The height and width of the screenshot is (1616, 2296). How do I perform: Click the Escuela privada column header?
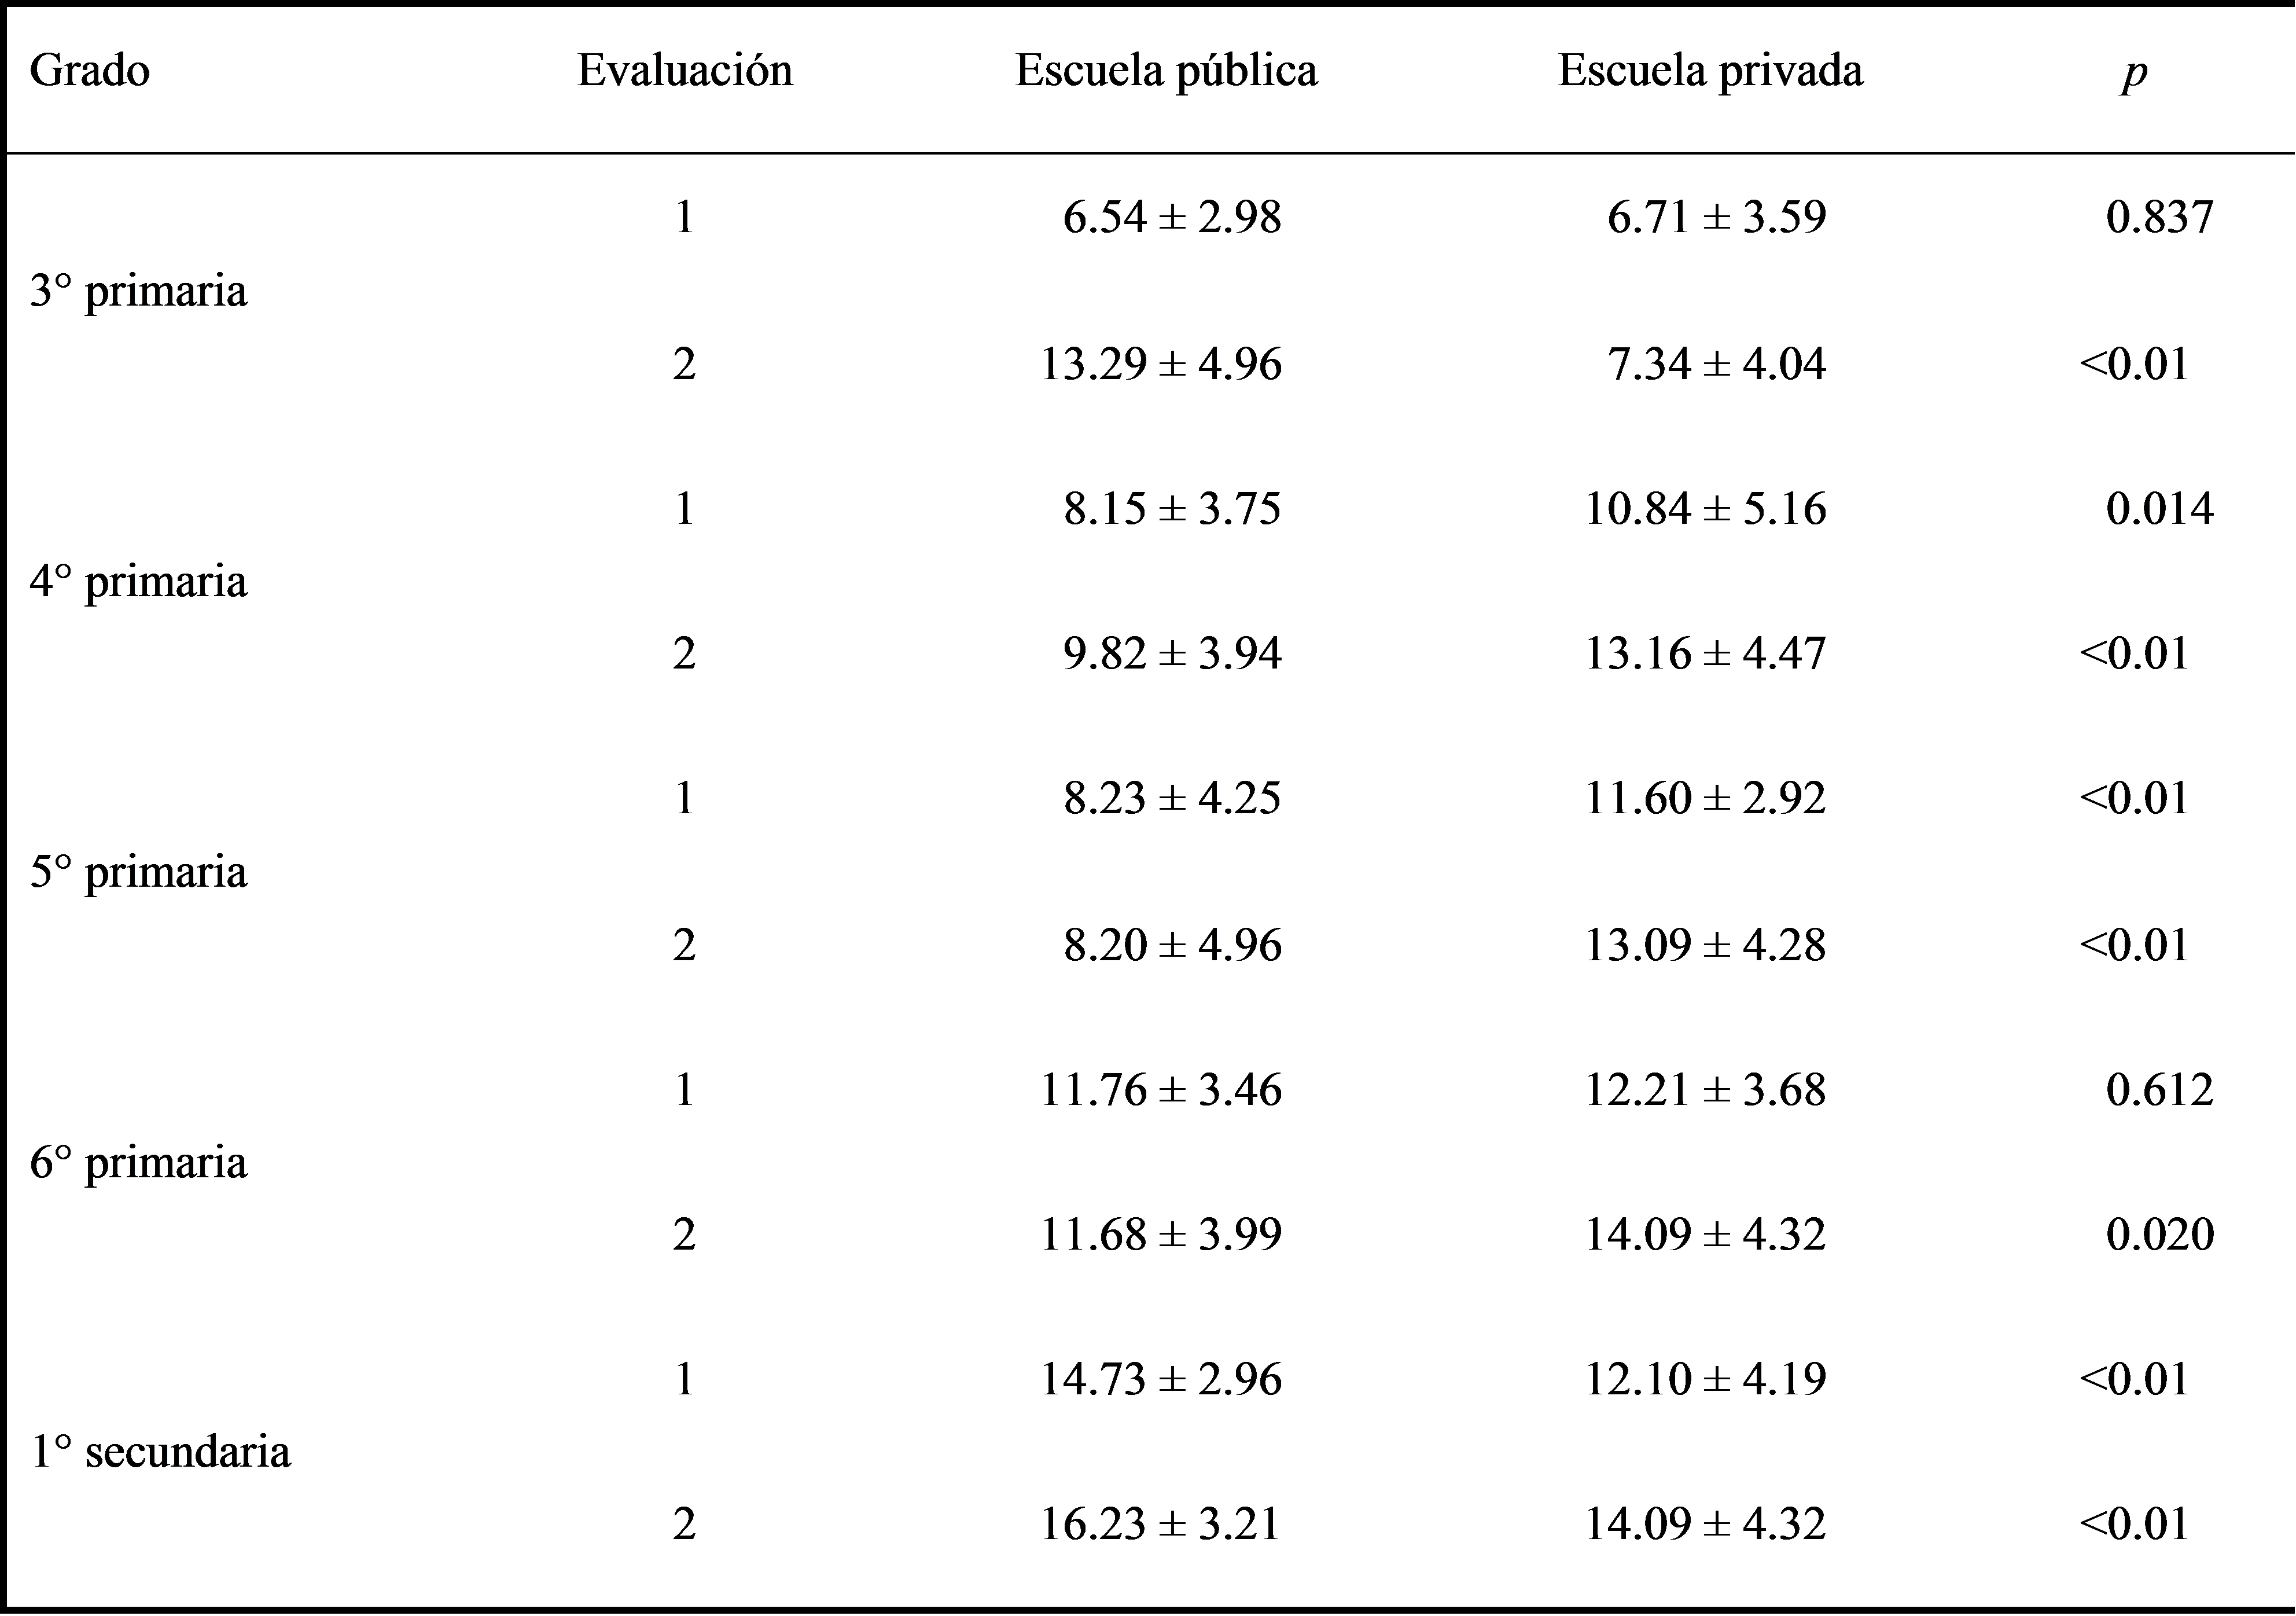(1710, 71)
